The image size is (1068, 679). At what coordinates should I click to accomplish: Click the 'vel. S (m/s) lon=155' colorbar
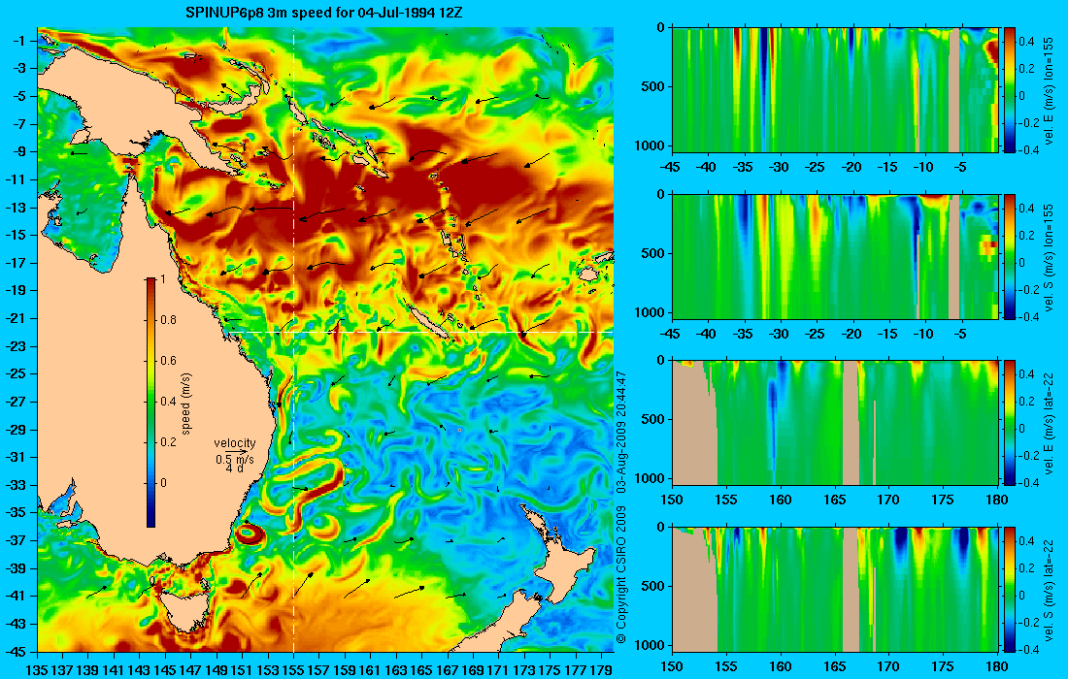point(1010,256)
